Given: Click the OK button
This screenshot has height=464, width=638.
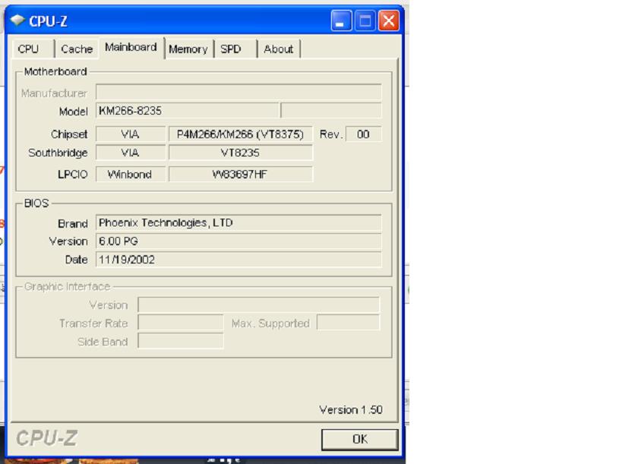Looking at the screenshot, I should click(x=360, y=439).
